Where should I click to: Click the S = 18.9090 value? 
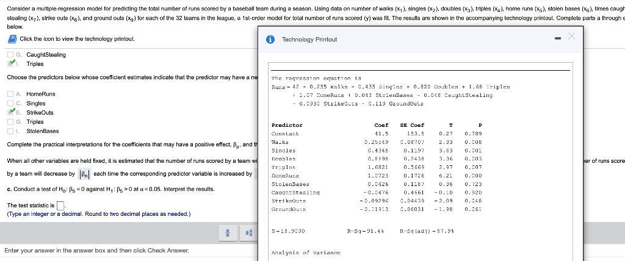coord(288,231)
